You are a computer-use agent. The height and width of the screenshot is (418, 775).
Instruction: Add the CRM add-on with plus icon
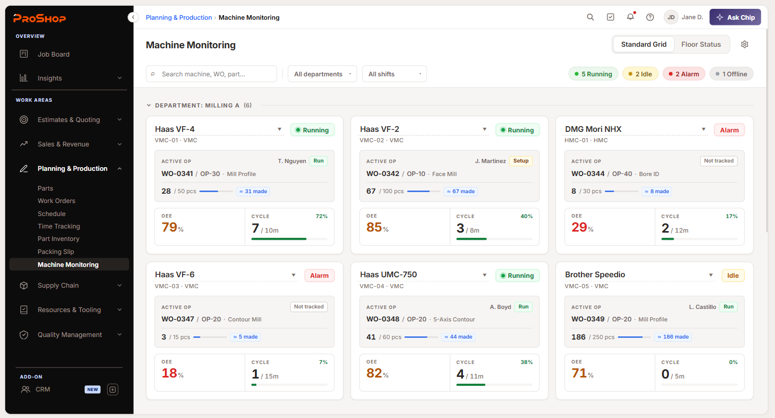113,389
